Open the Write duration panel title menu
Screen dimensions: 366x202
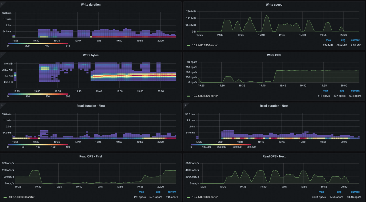click(x=91, y=5)
